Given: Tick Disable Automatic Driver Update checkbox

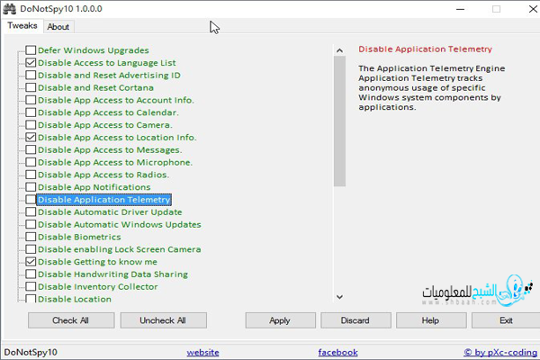Looking at the screenshot, I should [31, 211].
